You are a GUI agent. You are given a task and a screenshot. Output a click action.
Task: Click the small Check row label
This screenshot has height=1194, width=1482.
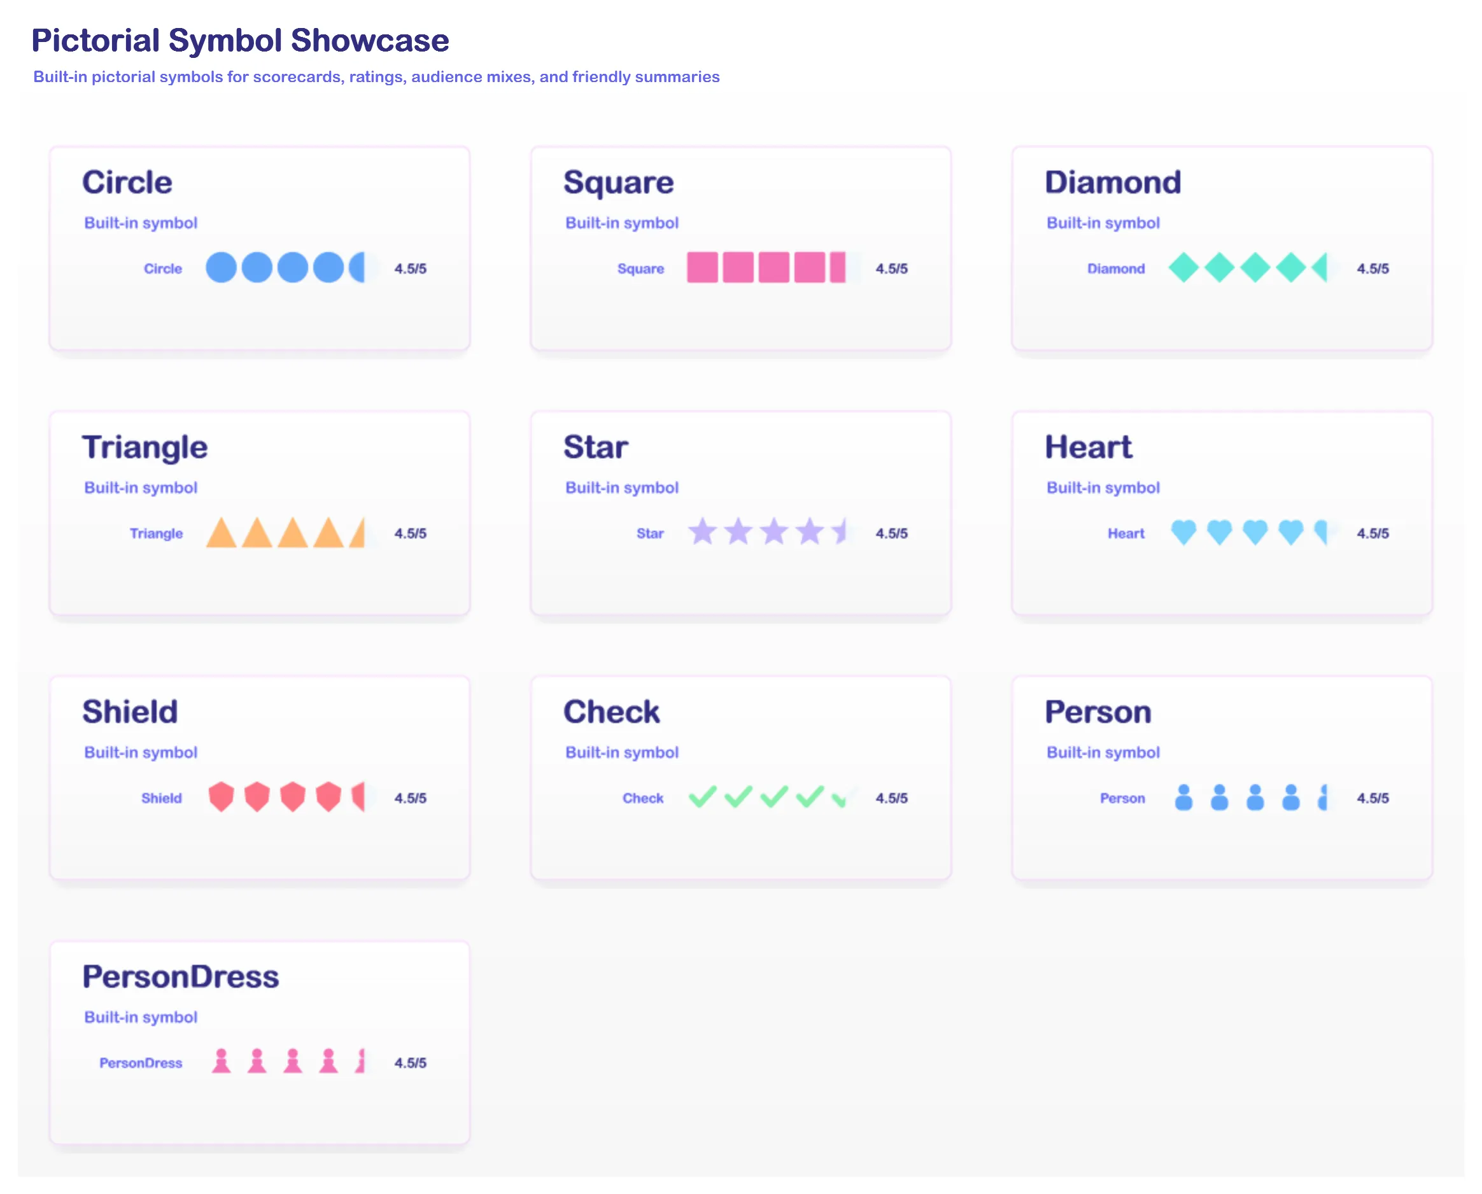pyautogui.click(x=642, y=798)
